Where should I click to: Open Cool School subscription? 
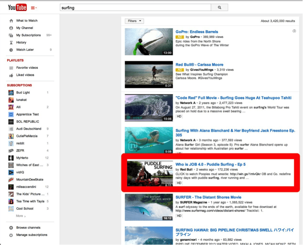[25, 209]
